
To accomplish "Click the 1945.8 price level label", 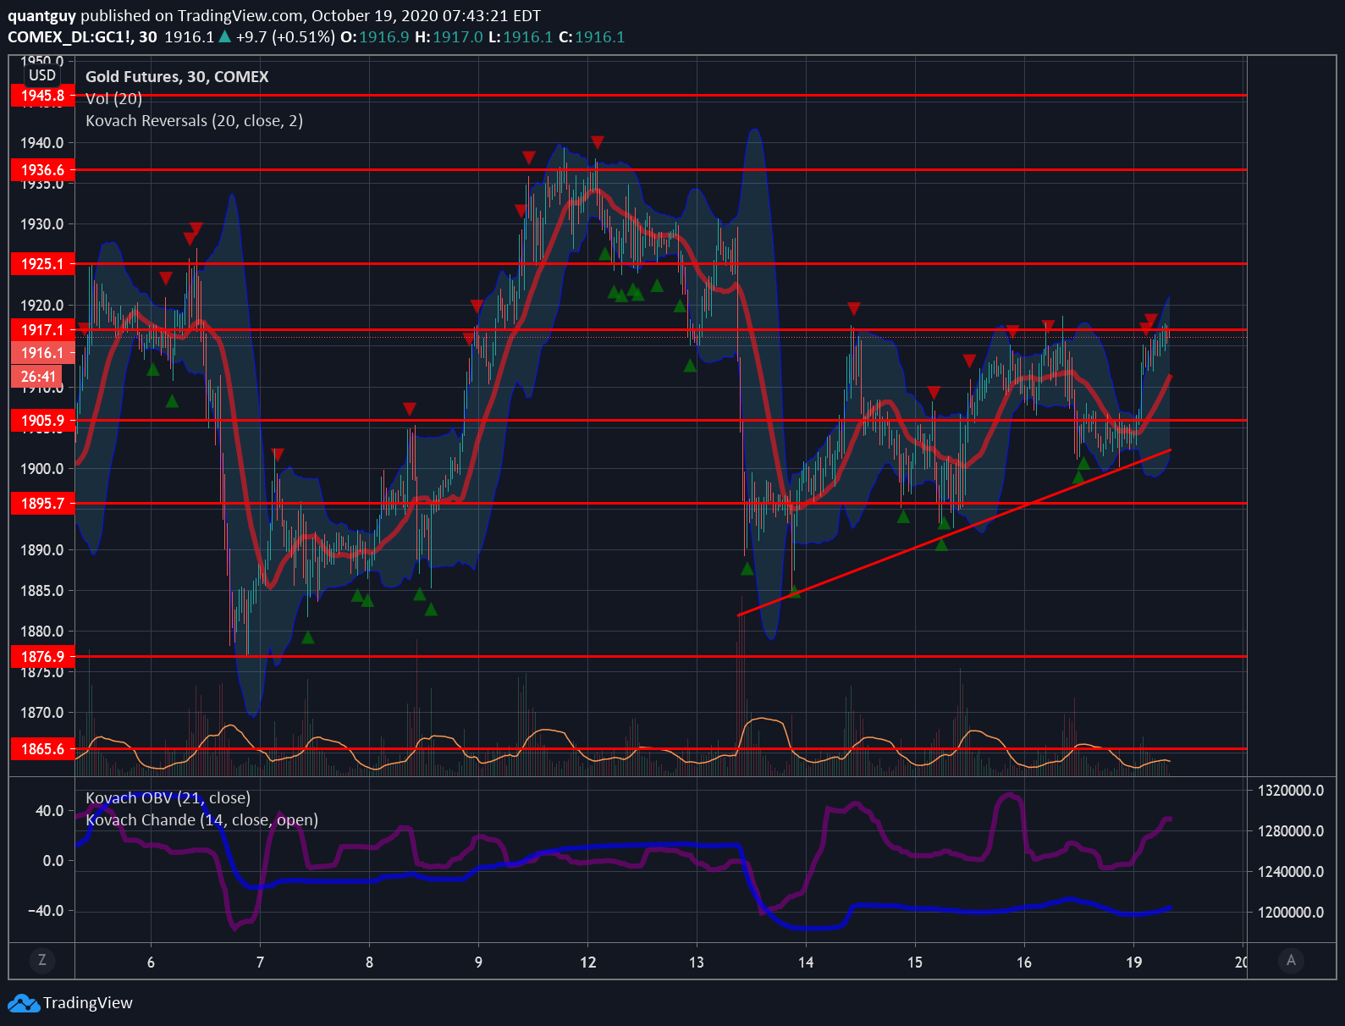I will coord(42,96).
